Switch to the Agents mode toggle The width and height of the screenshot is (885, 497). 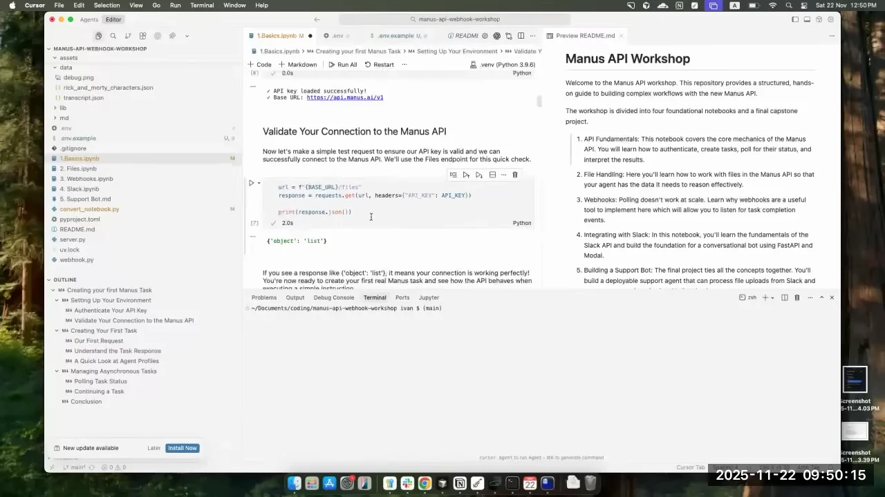click(88, 19)
